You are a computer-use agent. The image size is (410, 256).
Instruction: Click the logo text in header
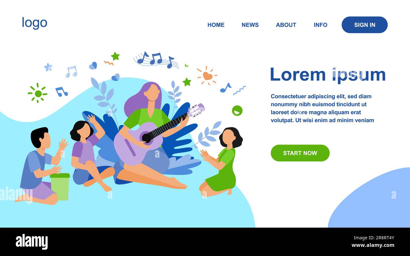click(x=34, y=23)
